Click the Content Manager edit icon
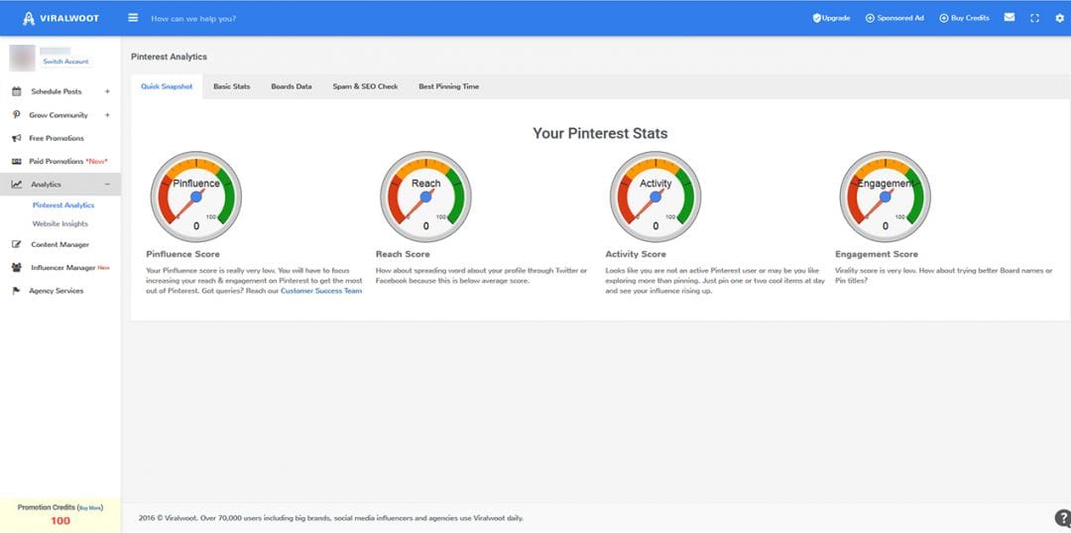 pyautogui.click(x=17, y=245)
